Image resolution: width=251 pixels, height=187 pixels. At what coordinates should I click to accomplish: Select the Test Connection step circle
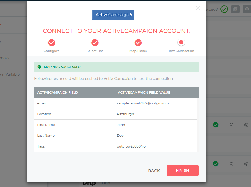click(x=181, y=42)
